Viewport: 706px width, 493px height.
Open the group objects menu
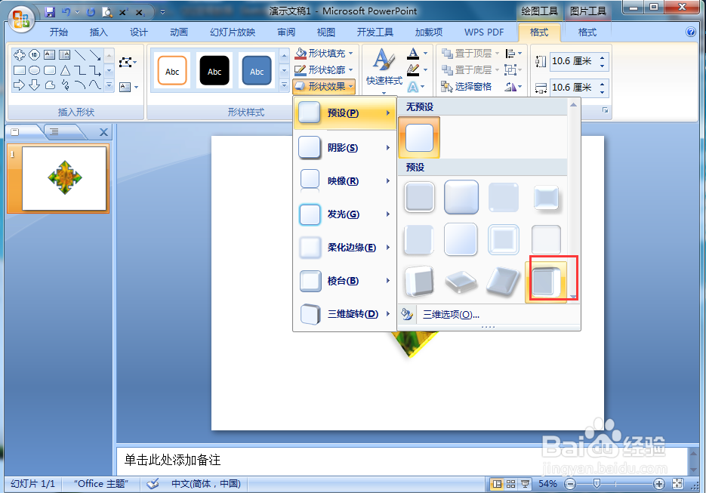(x=513, y=69)
